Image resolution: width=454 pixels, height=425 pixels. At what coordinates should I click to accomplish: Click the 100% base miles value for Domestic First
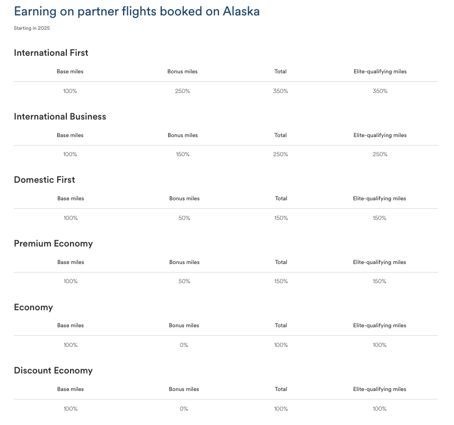pyautogui.click(x=71, y=218)
